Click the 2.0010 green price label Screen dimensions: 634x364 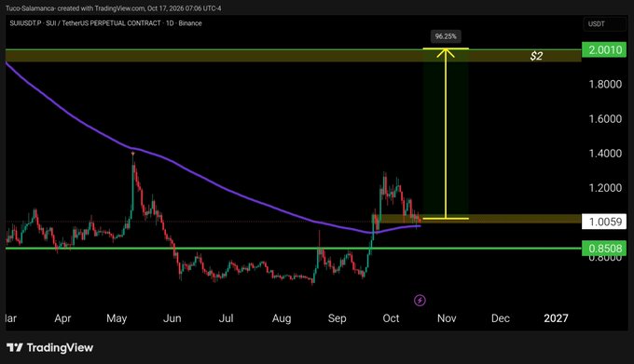click(604, 49)
